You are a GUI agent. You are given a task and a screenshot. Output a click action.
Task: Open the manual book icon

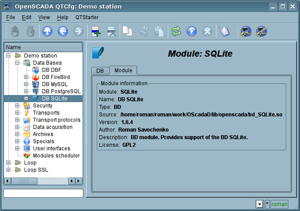(224, 31)
